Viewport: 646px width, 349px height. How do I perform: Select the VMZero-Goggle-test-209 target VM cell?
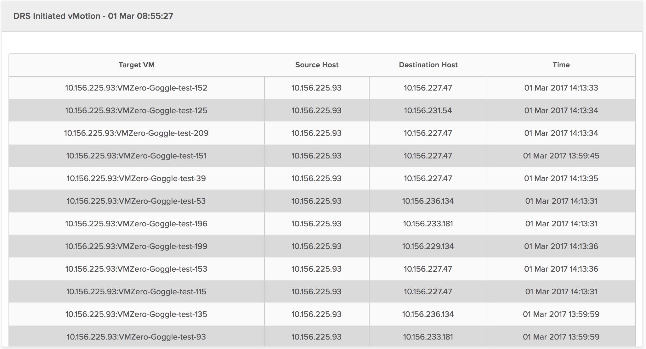[136, 133]
